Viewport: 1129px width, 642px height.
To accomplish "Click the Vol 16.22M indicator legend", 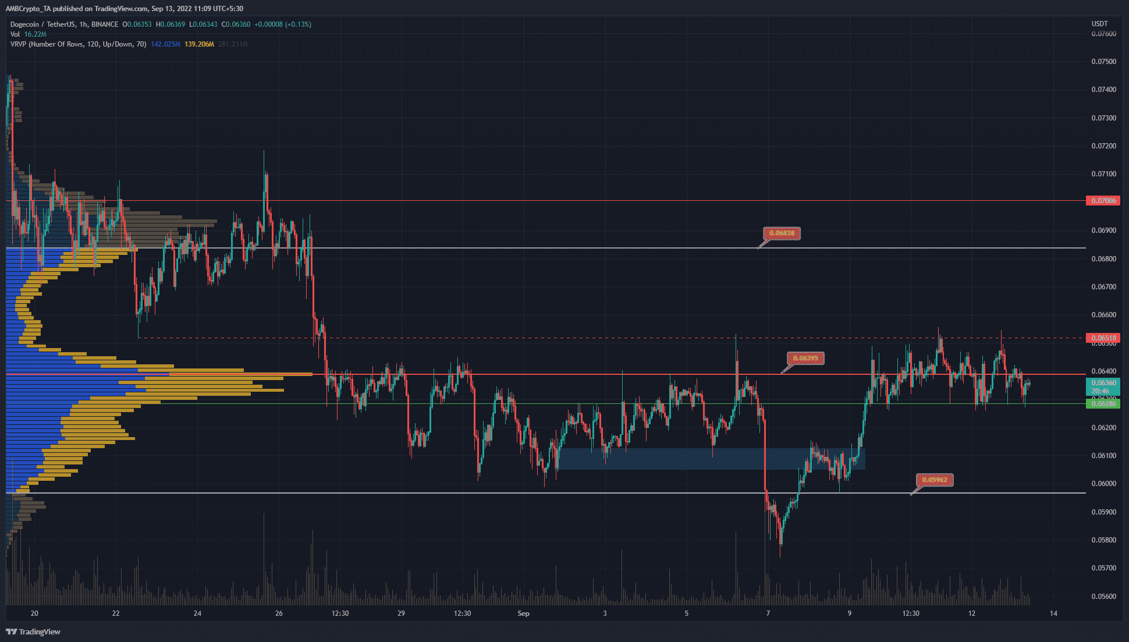I will tap(28, 34).
